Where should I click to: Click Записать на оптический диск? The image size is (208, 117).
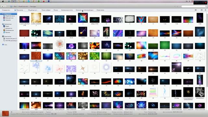tap(84, 10)
